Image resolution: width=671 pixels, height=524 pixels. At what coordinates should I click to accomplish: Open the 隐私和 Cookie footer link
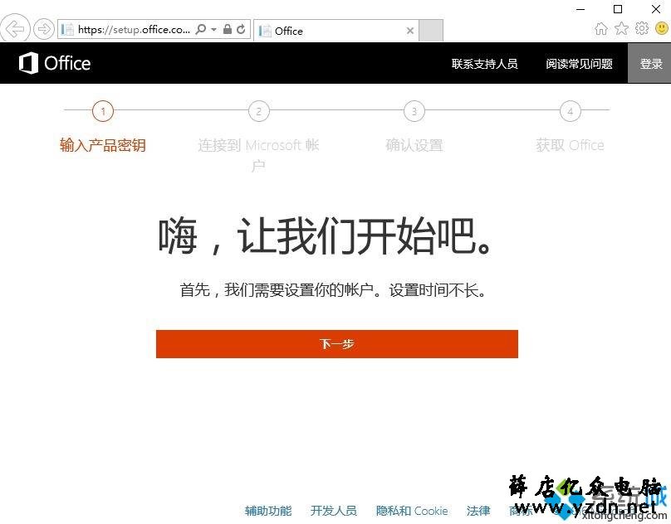click(412, 511)
